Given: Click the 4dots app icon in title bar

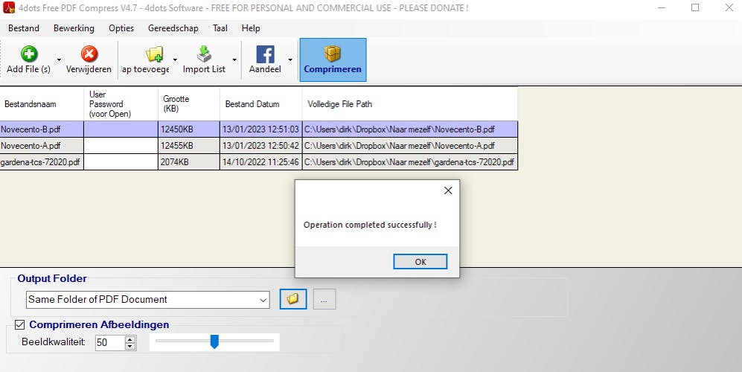Looking at the screenshot, I should pyautogui.click(x=8, y=7).
